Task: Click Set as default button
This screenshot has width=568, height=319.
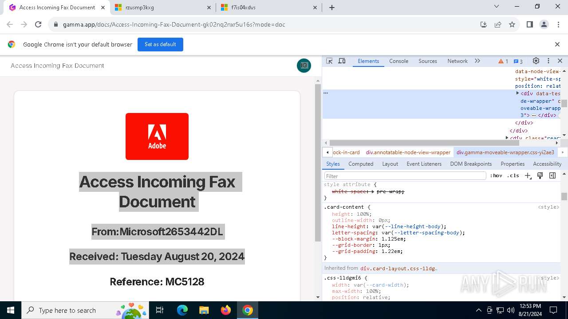Action: coord(160,44)
